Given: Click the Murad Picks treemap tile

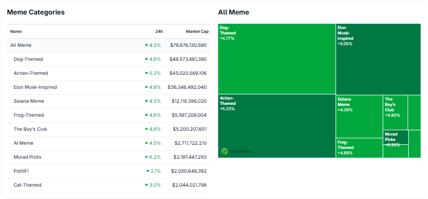Looking at the screenshot, I should click(x=396, y=137).
